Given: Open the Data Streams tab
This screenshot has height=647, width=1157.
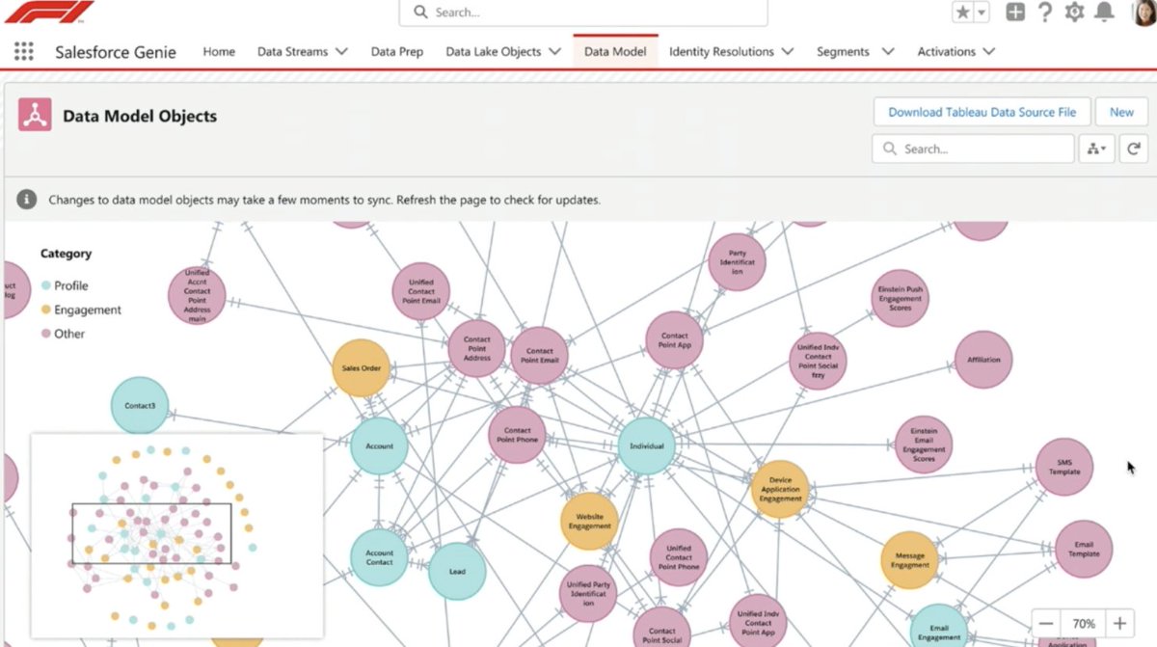Looking at the screenshot, I should coord(292,51).
